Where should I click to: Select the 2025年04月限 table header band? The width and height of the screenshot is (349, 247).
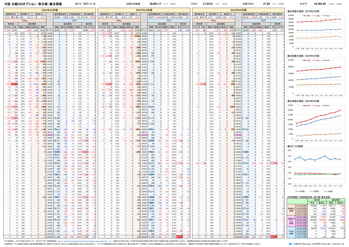[238, 10]
